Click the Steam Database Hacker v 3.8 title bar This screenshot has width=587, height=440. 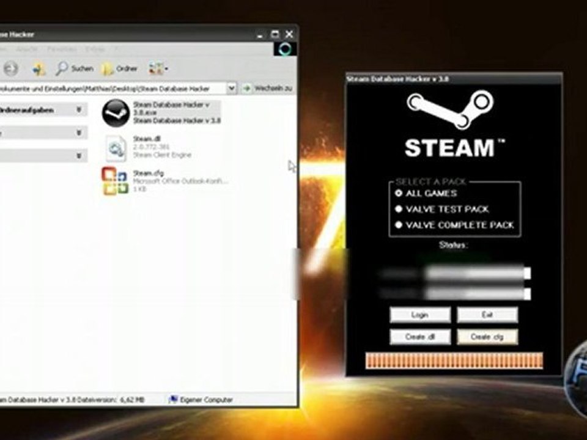[x=454, y=79]
